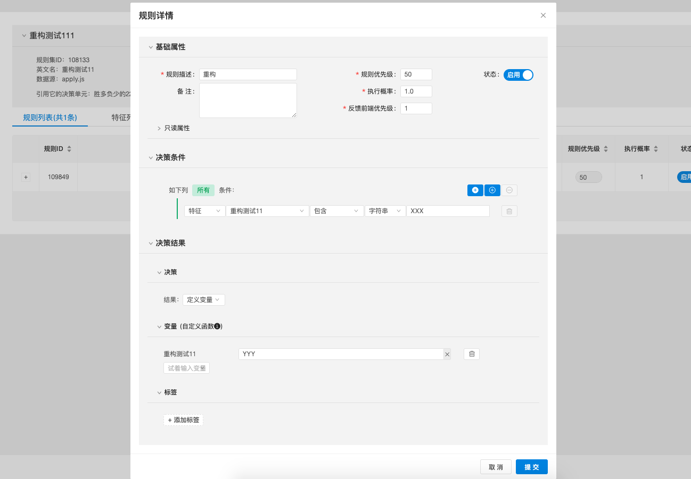Expand row 109849 with the plus icon
The height and width of the screenshot is (479, 691).
point(26,177)
